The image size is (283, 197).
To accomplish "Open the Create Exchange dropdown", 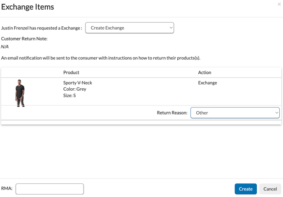I will coord(129,28).
